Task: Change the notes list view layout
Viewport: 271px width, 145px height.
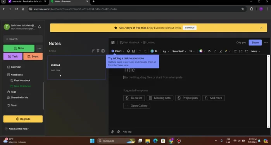Action: (103, 51)
